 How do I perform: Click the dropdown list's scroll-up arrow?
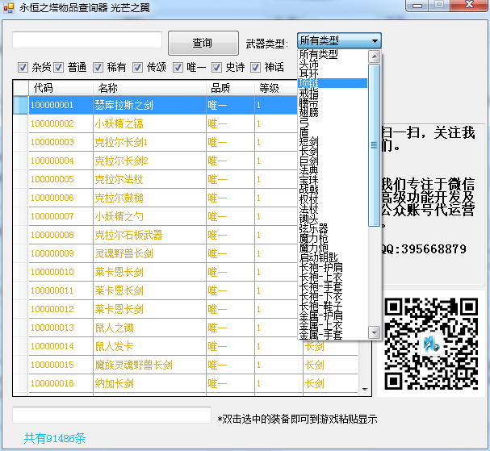[374, 57]
